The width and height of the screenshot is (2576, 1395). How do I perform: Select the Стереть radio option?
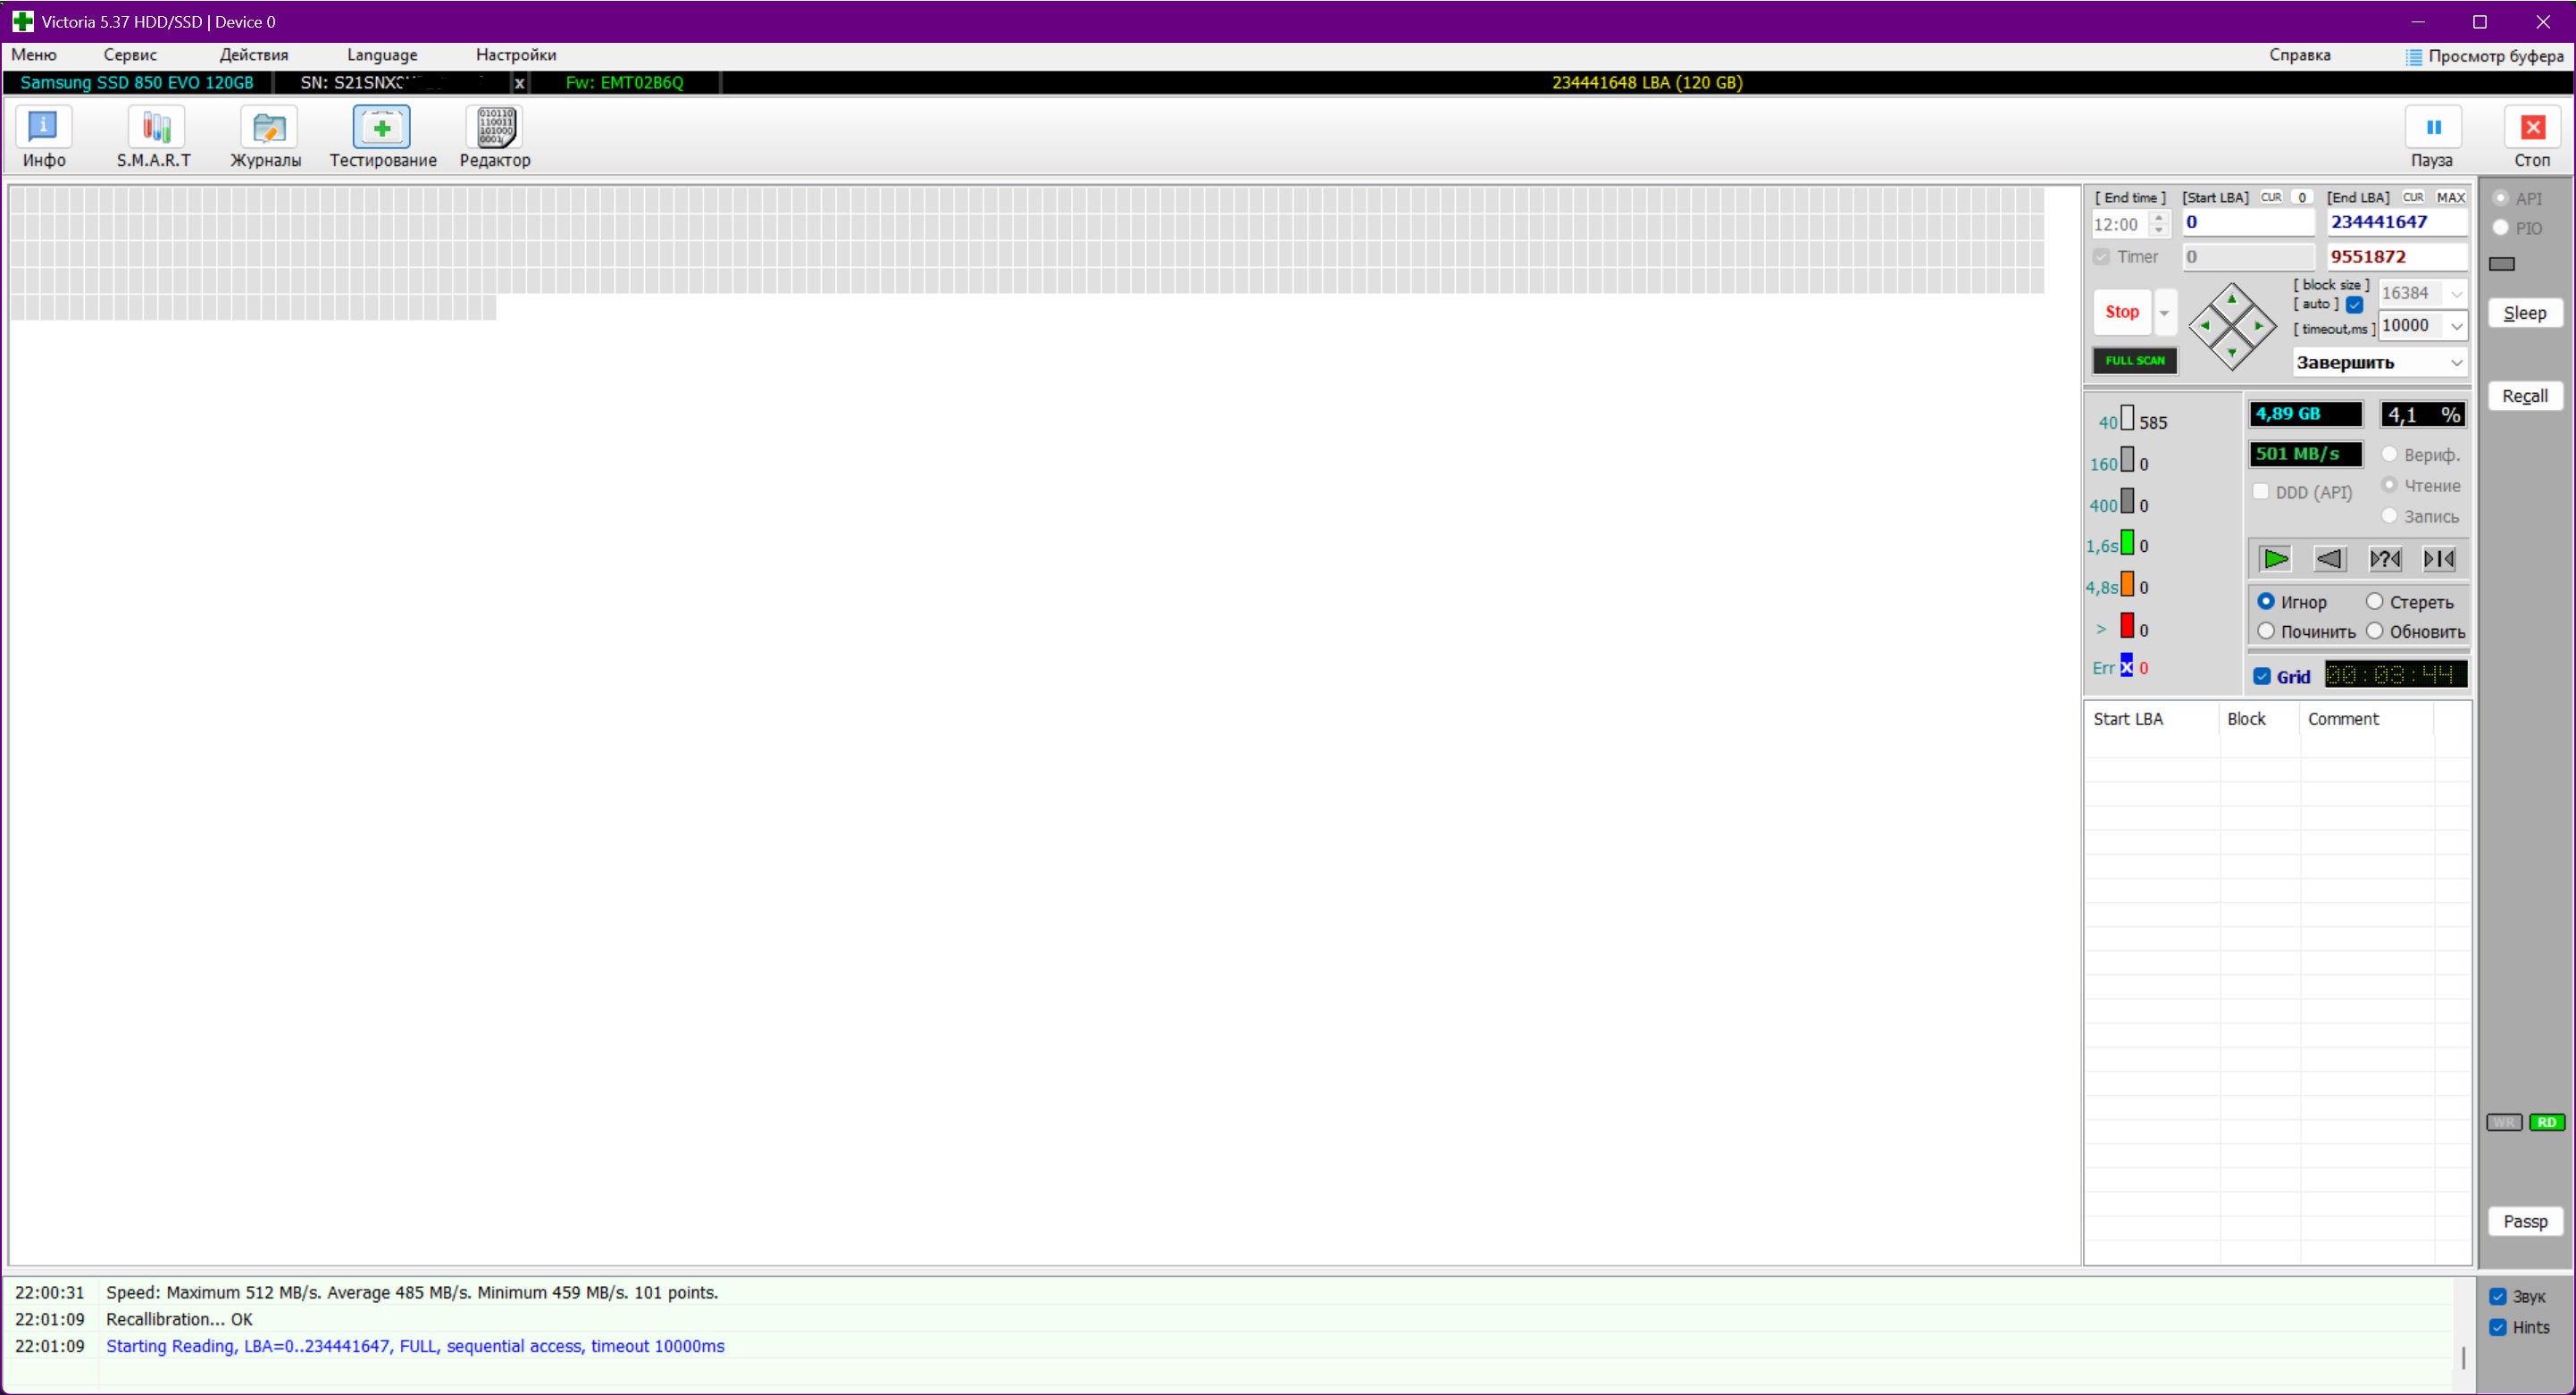tap(2375, 602)
